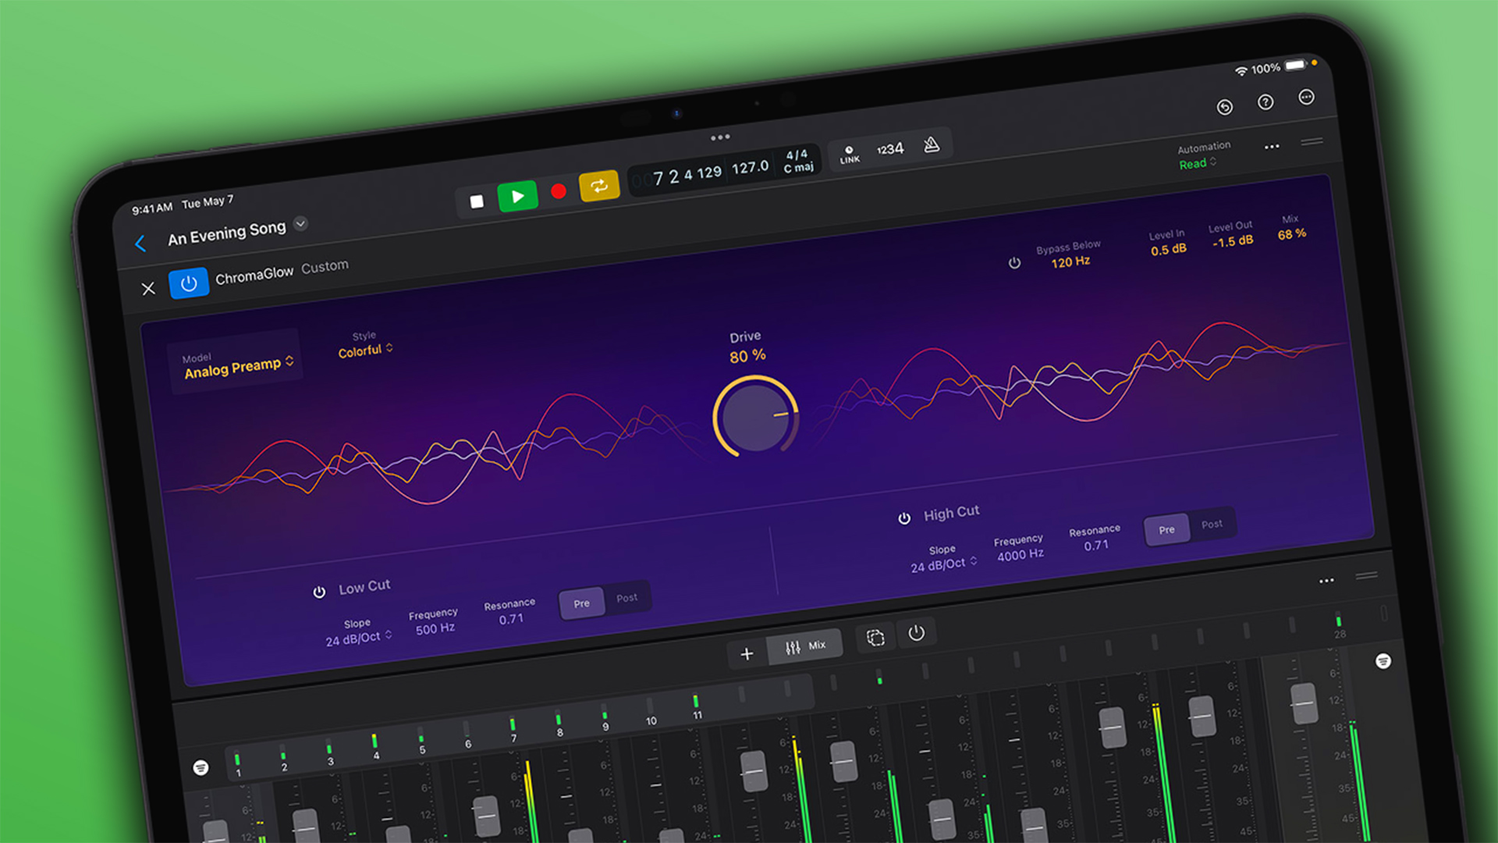Select channel 11 in the mixer overview
The width and height of the screenshot is (1498, 843).
coord(697,707)
